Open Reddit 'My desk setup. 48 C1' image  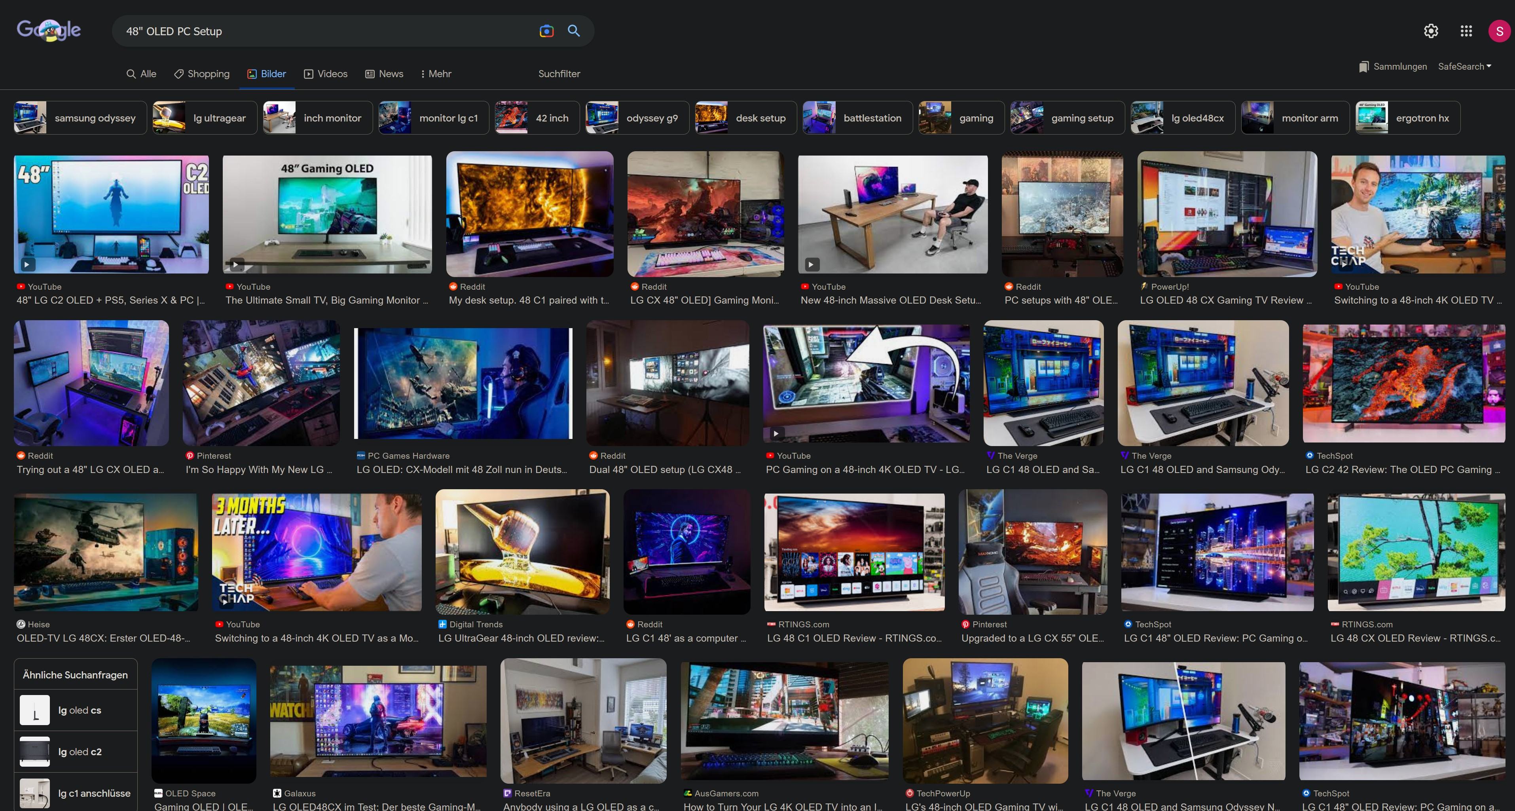point(529,214)
